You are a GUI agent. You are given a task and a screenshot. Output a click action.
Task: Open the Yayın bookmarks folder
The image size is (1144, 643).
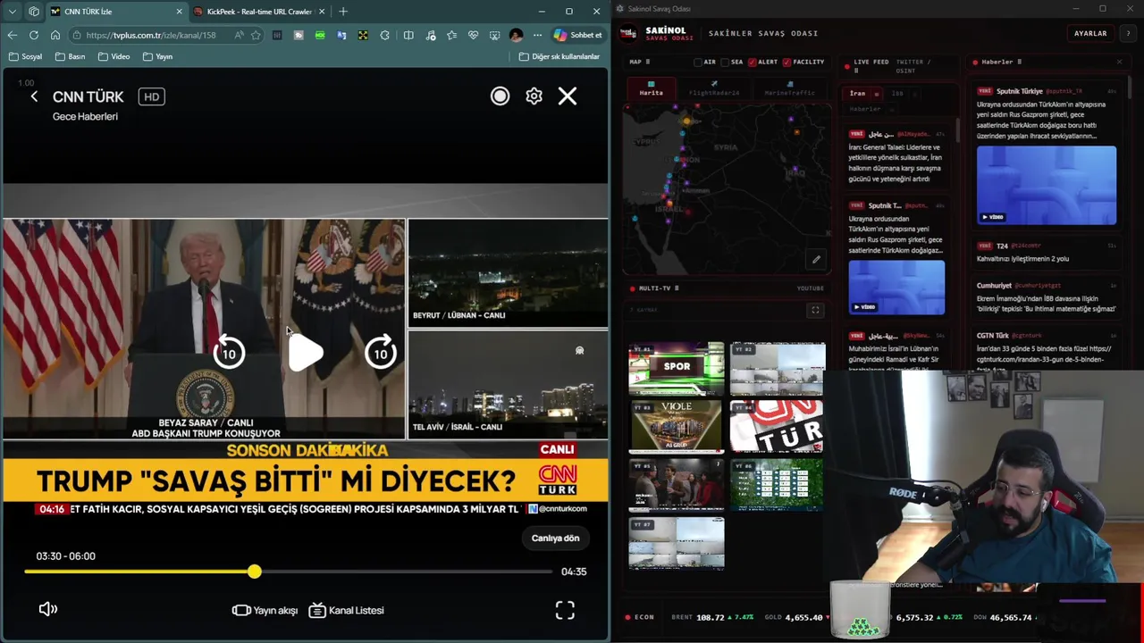pyautogui.click(x=156, y=56)
